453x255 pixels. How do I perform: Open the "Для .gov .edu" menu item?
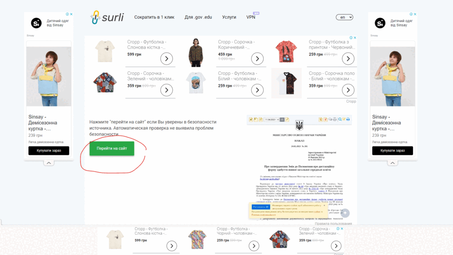198,17
